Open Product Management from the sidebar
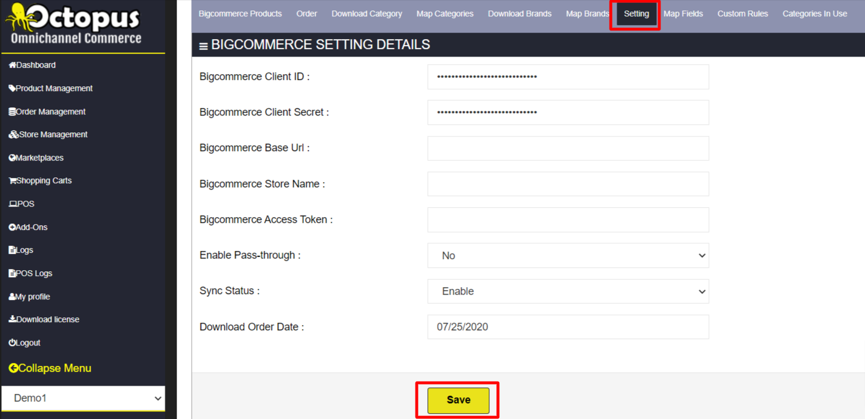865x419 pixels. (x=54, y=89)
